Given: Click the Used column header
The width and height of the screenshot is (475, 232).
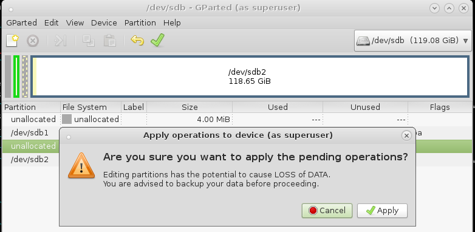Looking at the screenshot, I should click(x=278, y=107).
